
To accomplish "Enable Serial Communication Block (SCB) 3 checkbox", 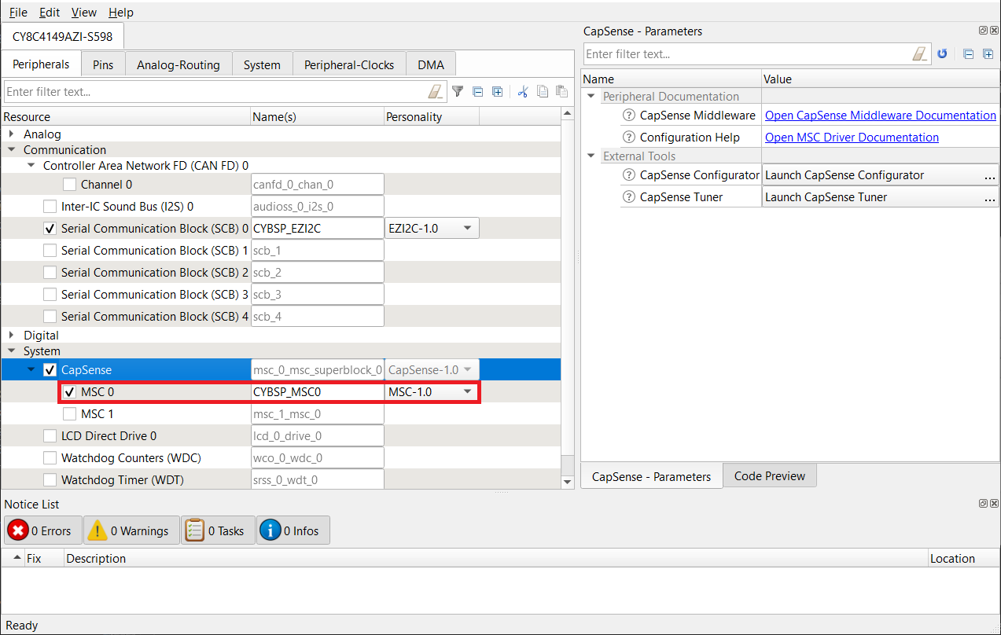I will pyautogui.click(x=50, y=295).
